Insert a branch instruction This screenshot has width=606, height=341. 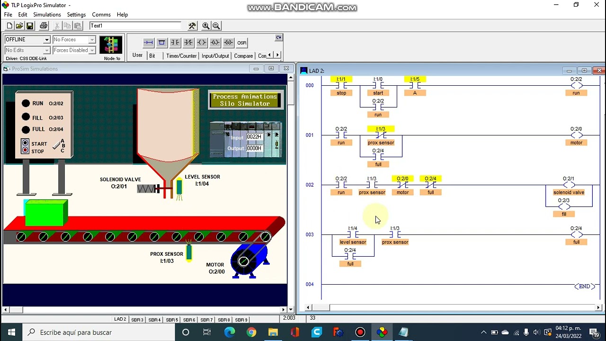(x=161, y=43)
